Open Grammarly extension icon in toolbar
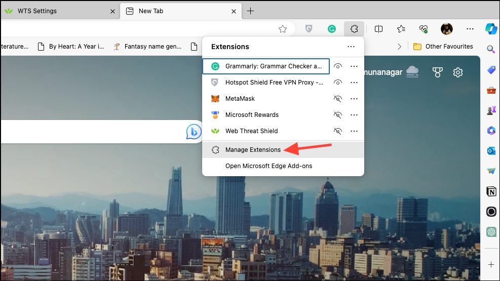 [x=332, y=29]
